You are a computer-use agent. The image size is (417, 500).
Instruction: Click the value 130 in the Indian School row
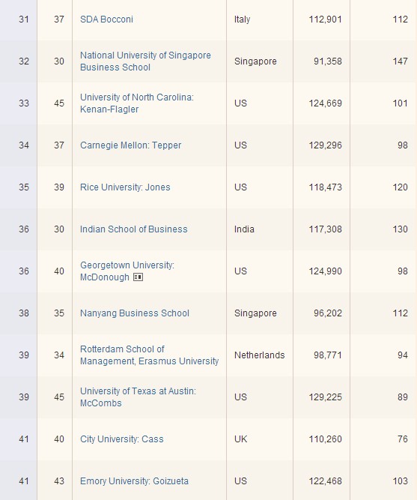pos(401,229)
